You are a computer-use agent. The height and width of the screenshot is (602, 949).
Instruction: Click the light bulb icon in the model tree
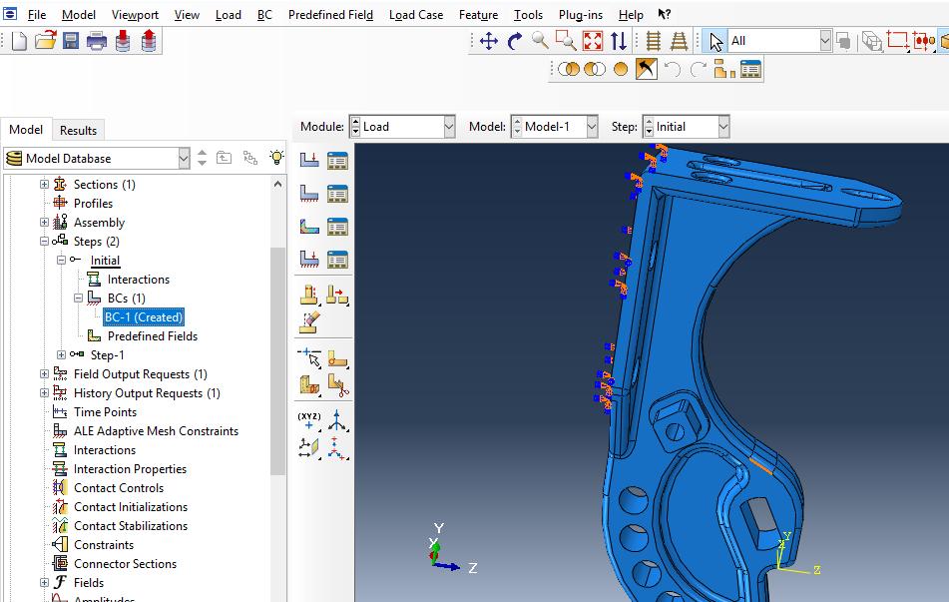(x=276, y=158)
